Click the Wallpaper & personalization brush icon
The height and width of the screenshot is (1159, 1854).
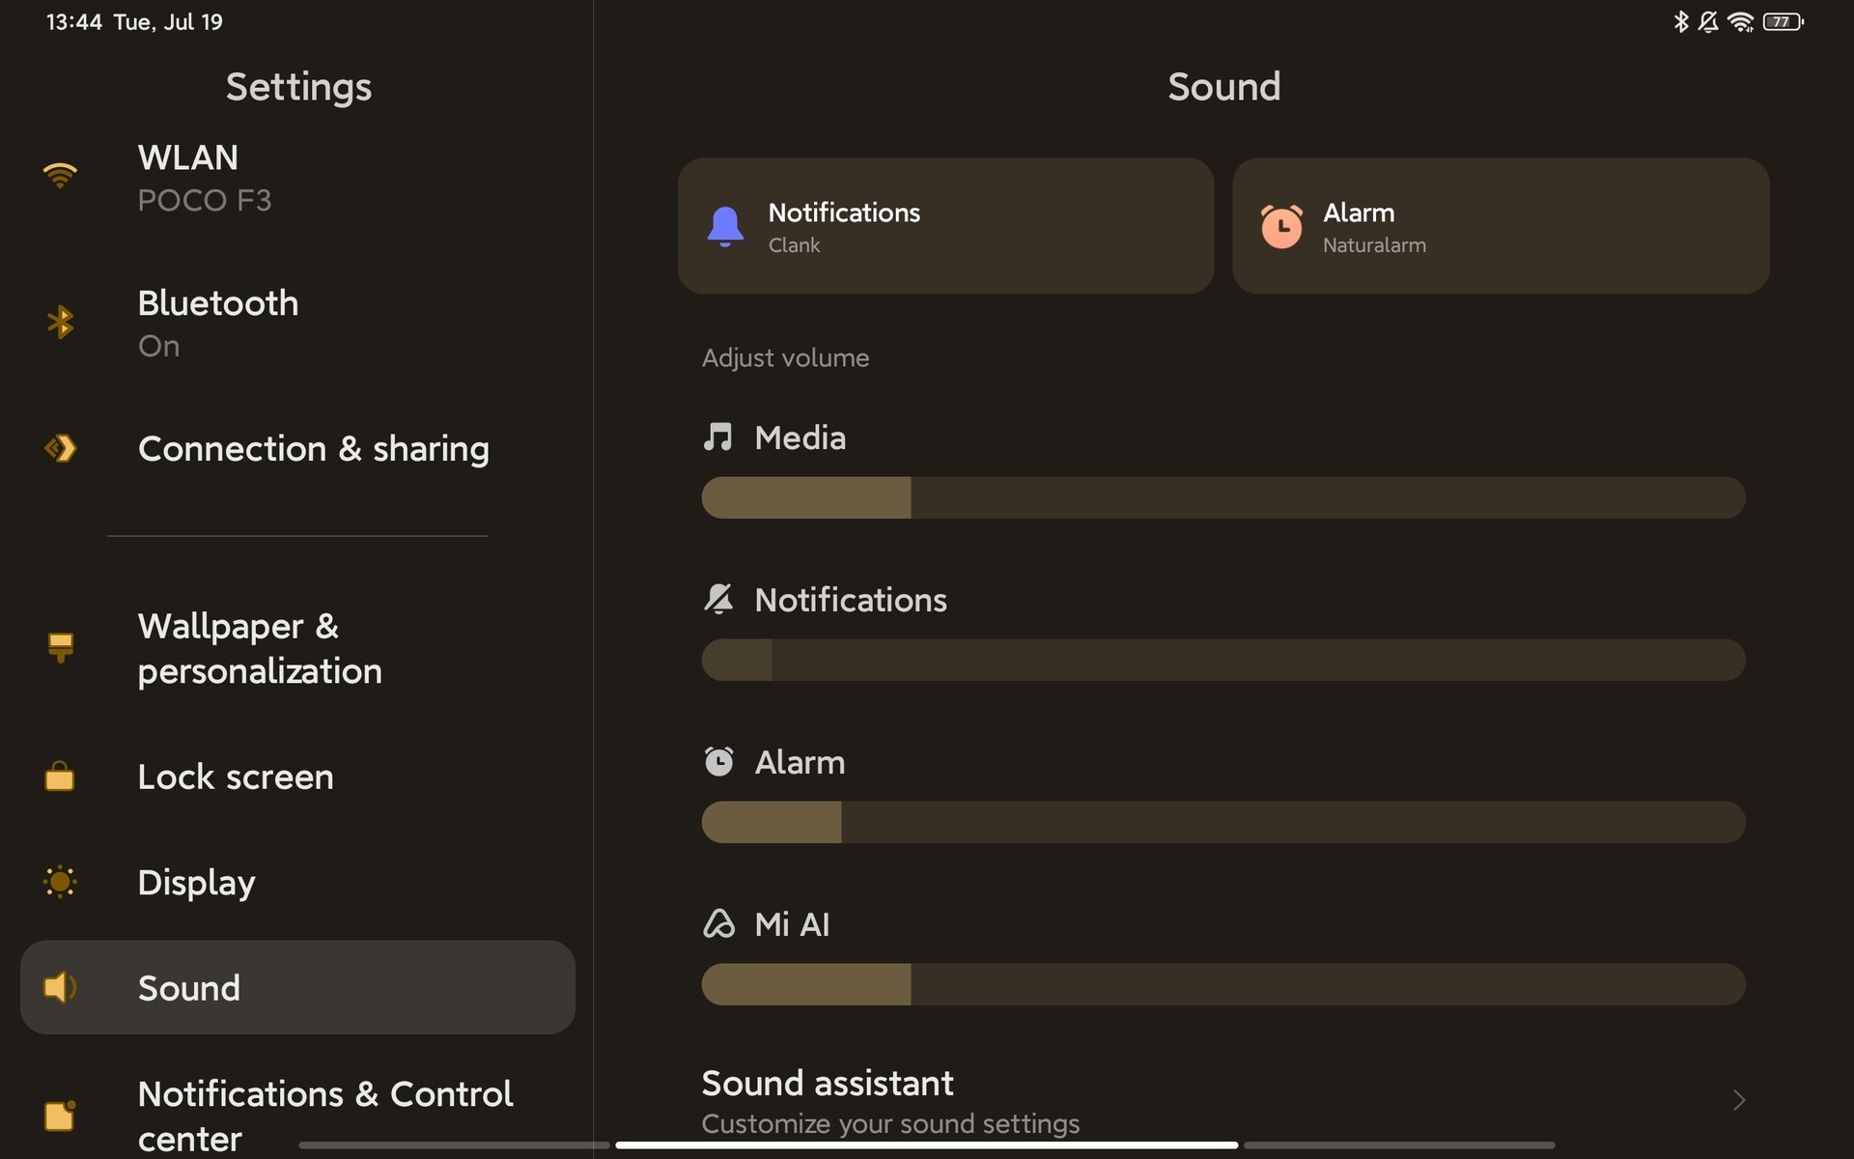coord(60,647)
